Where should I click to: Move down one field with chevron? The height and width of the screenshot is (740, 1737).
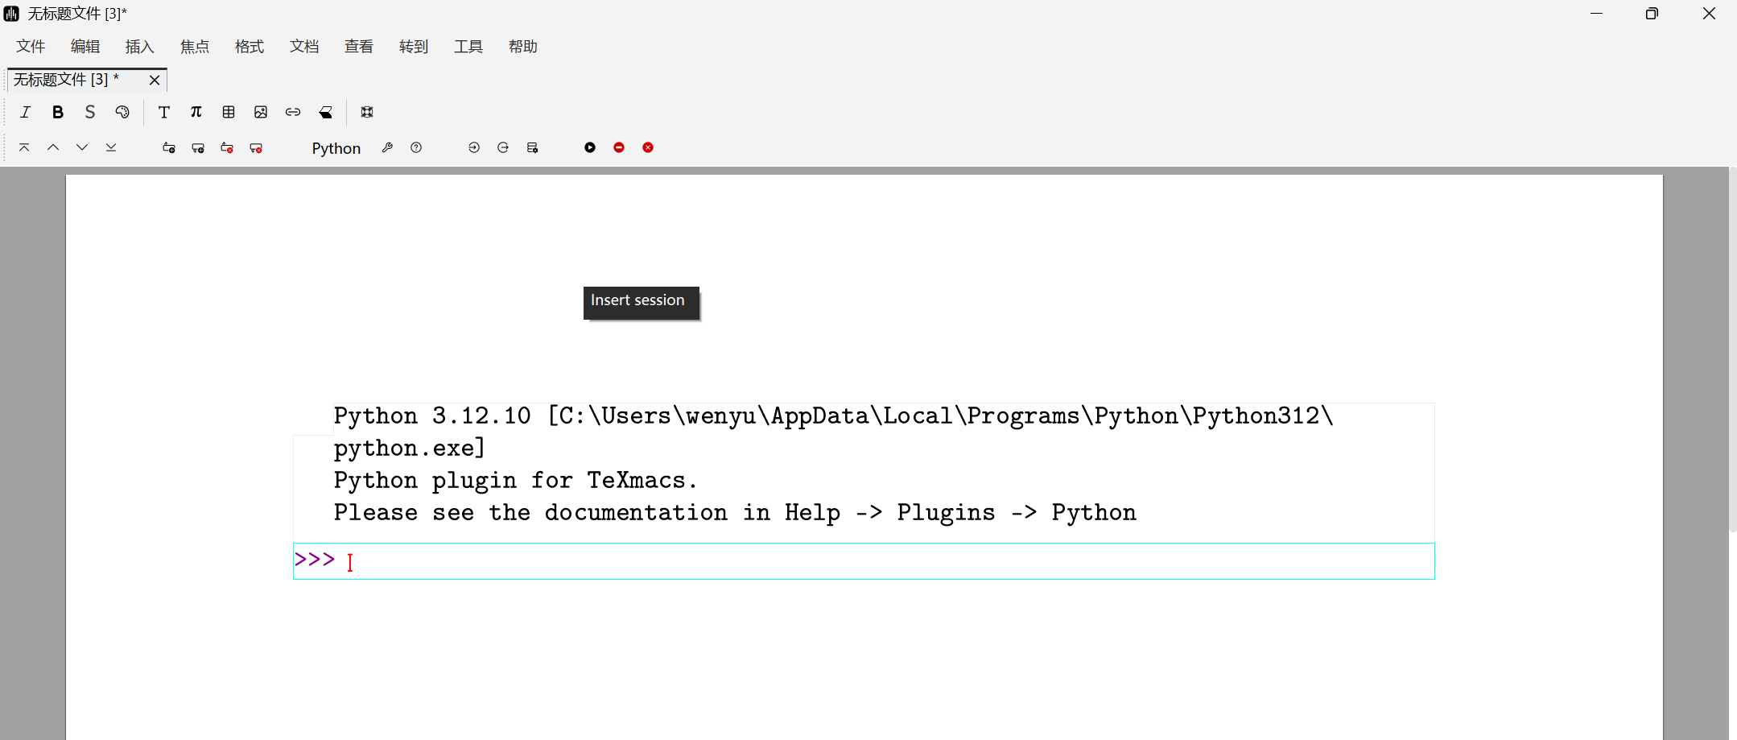point(82,147)
